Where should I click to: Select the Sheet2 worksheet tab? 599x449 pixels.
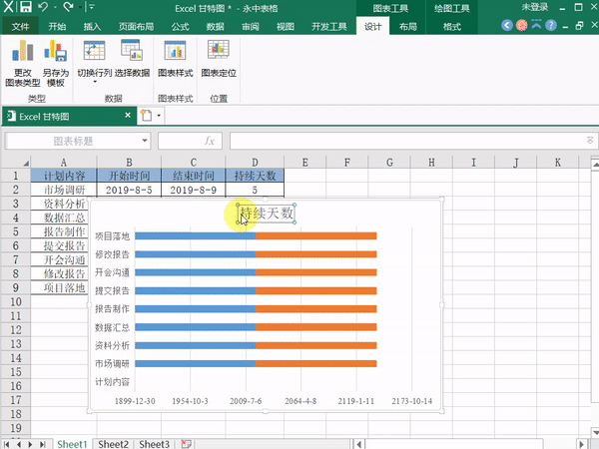click(113, 444)
